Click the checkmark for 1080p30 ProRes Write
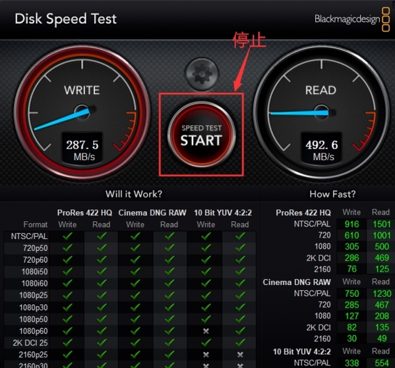Screen dimensions: 395x368 coord(67,307)
